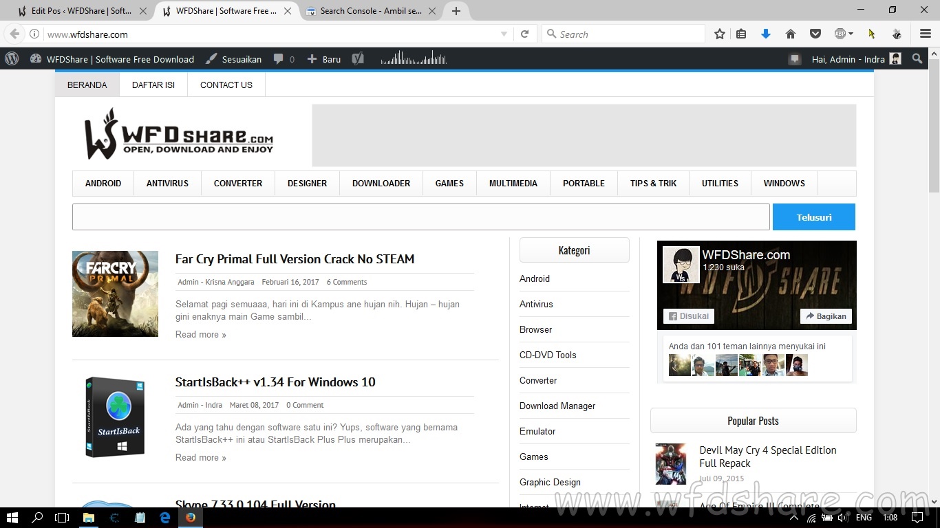Open Firefox downloads arrow icon
Image resolution: width=940 pixels, height=528 pixels.
tap(765, 34)
